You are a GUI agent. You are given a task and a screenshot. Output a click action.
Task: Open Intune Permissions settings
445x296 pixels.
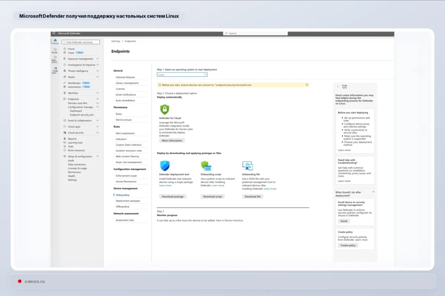126,182
